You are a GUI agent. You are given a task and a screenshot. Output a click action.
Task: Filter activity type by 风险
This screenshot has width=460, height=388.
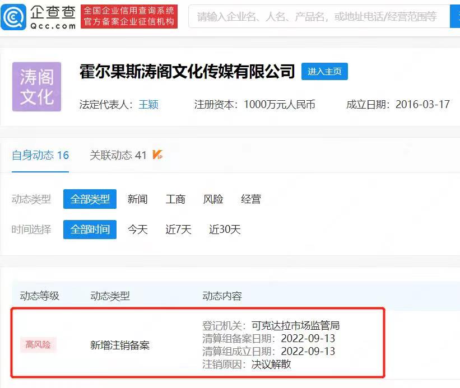pos(213,199)
